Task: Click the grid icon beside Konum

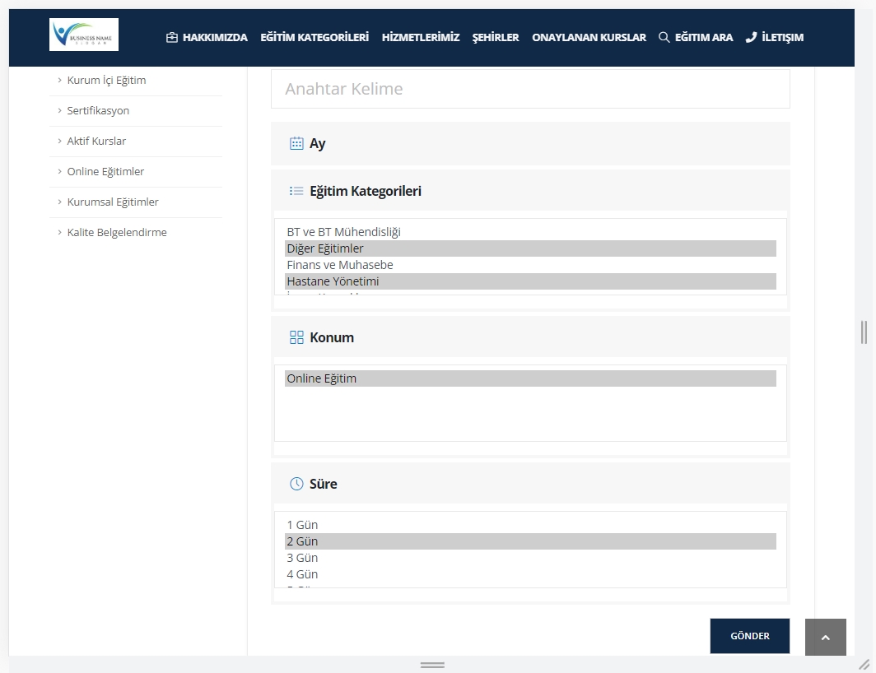Action: [x=296, y=337]
